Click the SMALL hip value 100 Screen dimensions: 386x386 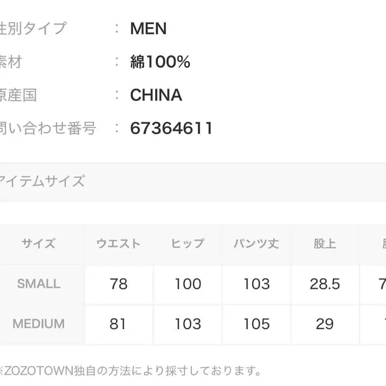tap(187, 284)
